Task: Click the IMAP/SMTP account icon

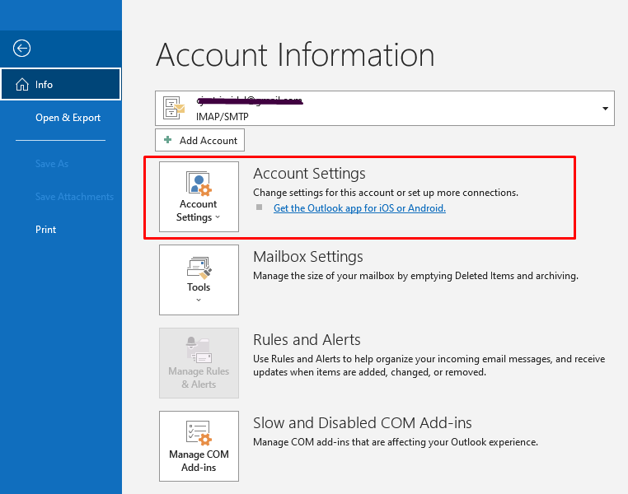Action: (x=173, y=108)
